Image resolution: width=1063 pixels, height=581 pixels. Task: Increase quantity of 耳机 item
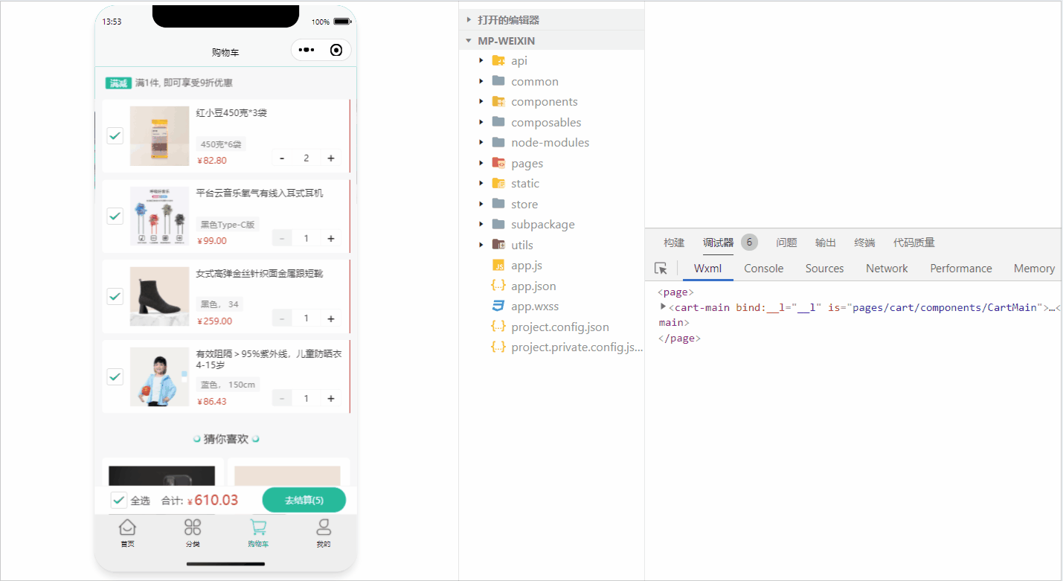click(x=331, y=238)
